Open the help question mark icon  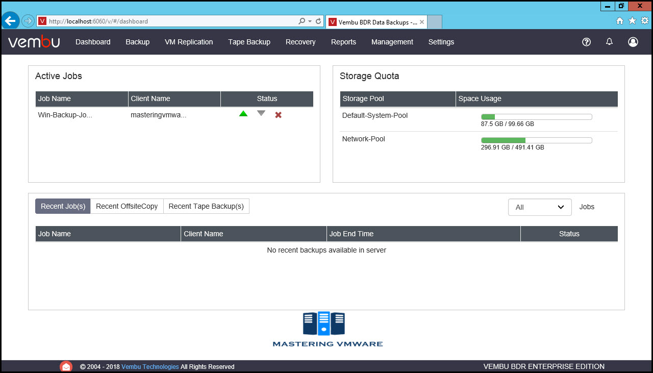pyautogui.click(x=586, y=42)
